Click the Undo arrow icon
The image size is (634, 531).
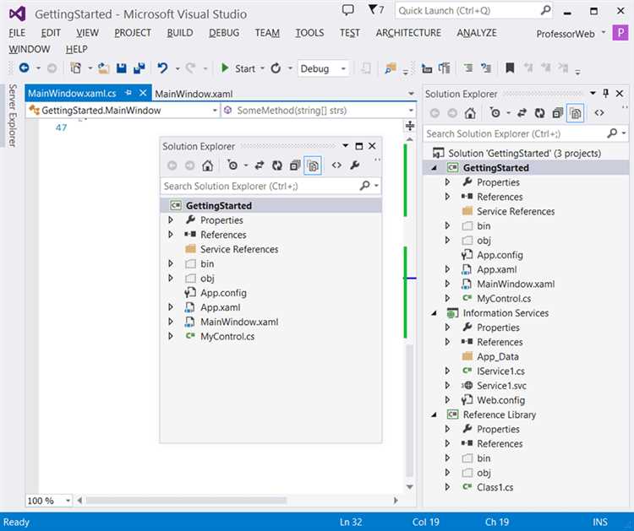162,68
